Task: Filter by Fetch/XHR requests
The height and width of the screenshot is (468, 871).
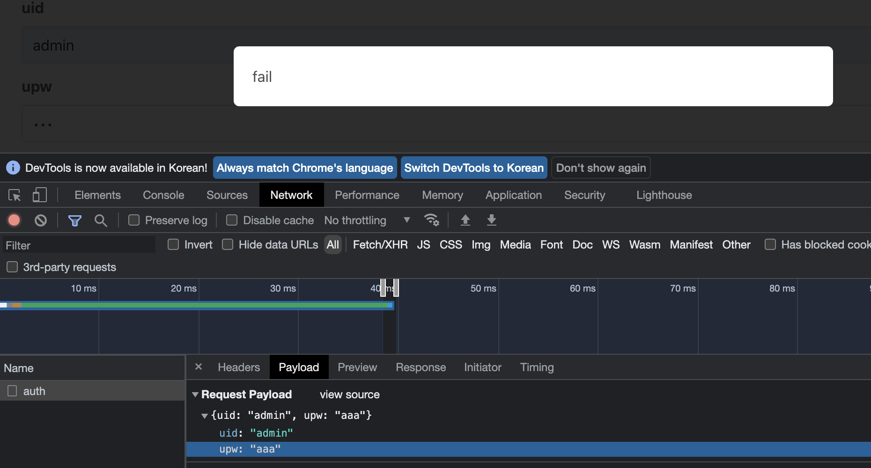Action: [380, 245]
